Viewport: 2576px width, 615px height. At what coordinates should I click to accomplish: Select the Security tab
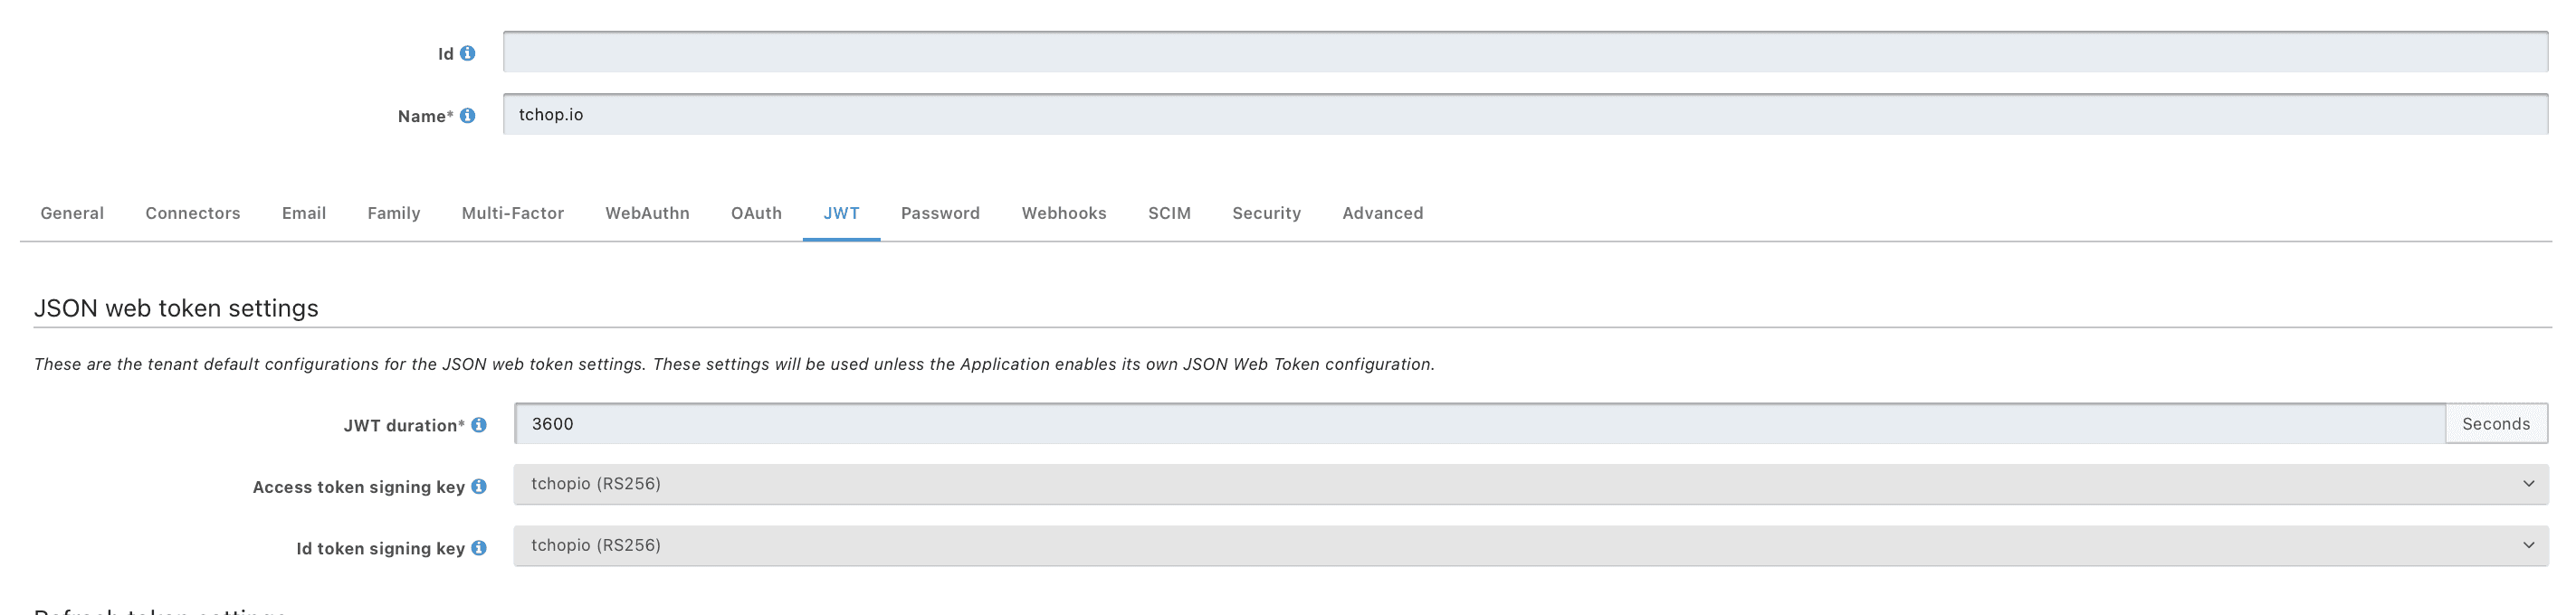tap(1266, 213)
